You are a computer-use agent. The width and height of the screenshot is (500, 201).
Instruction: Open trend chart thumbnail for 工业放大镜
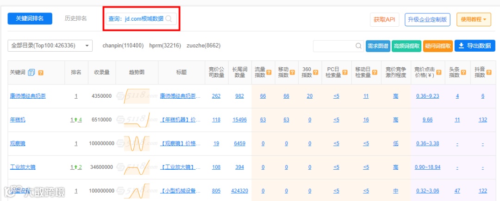click(x=137, y=167)
